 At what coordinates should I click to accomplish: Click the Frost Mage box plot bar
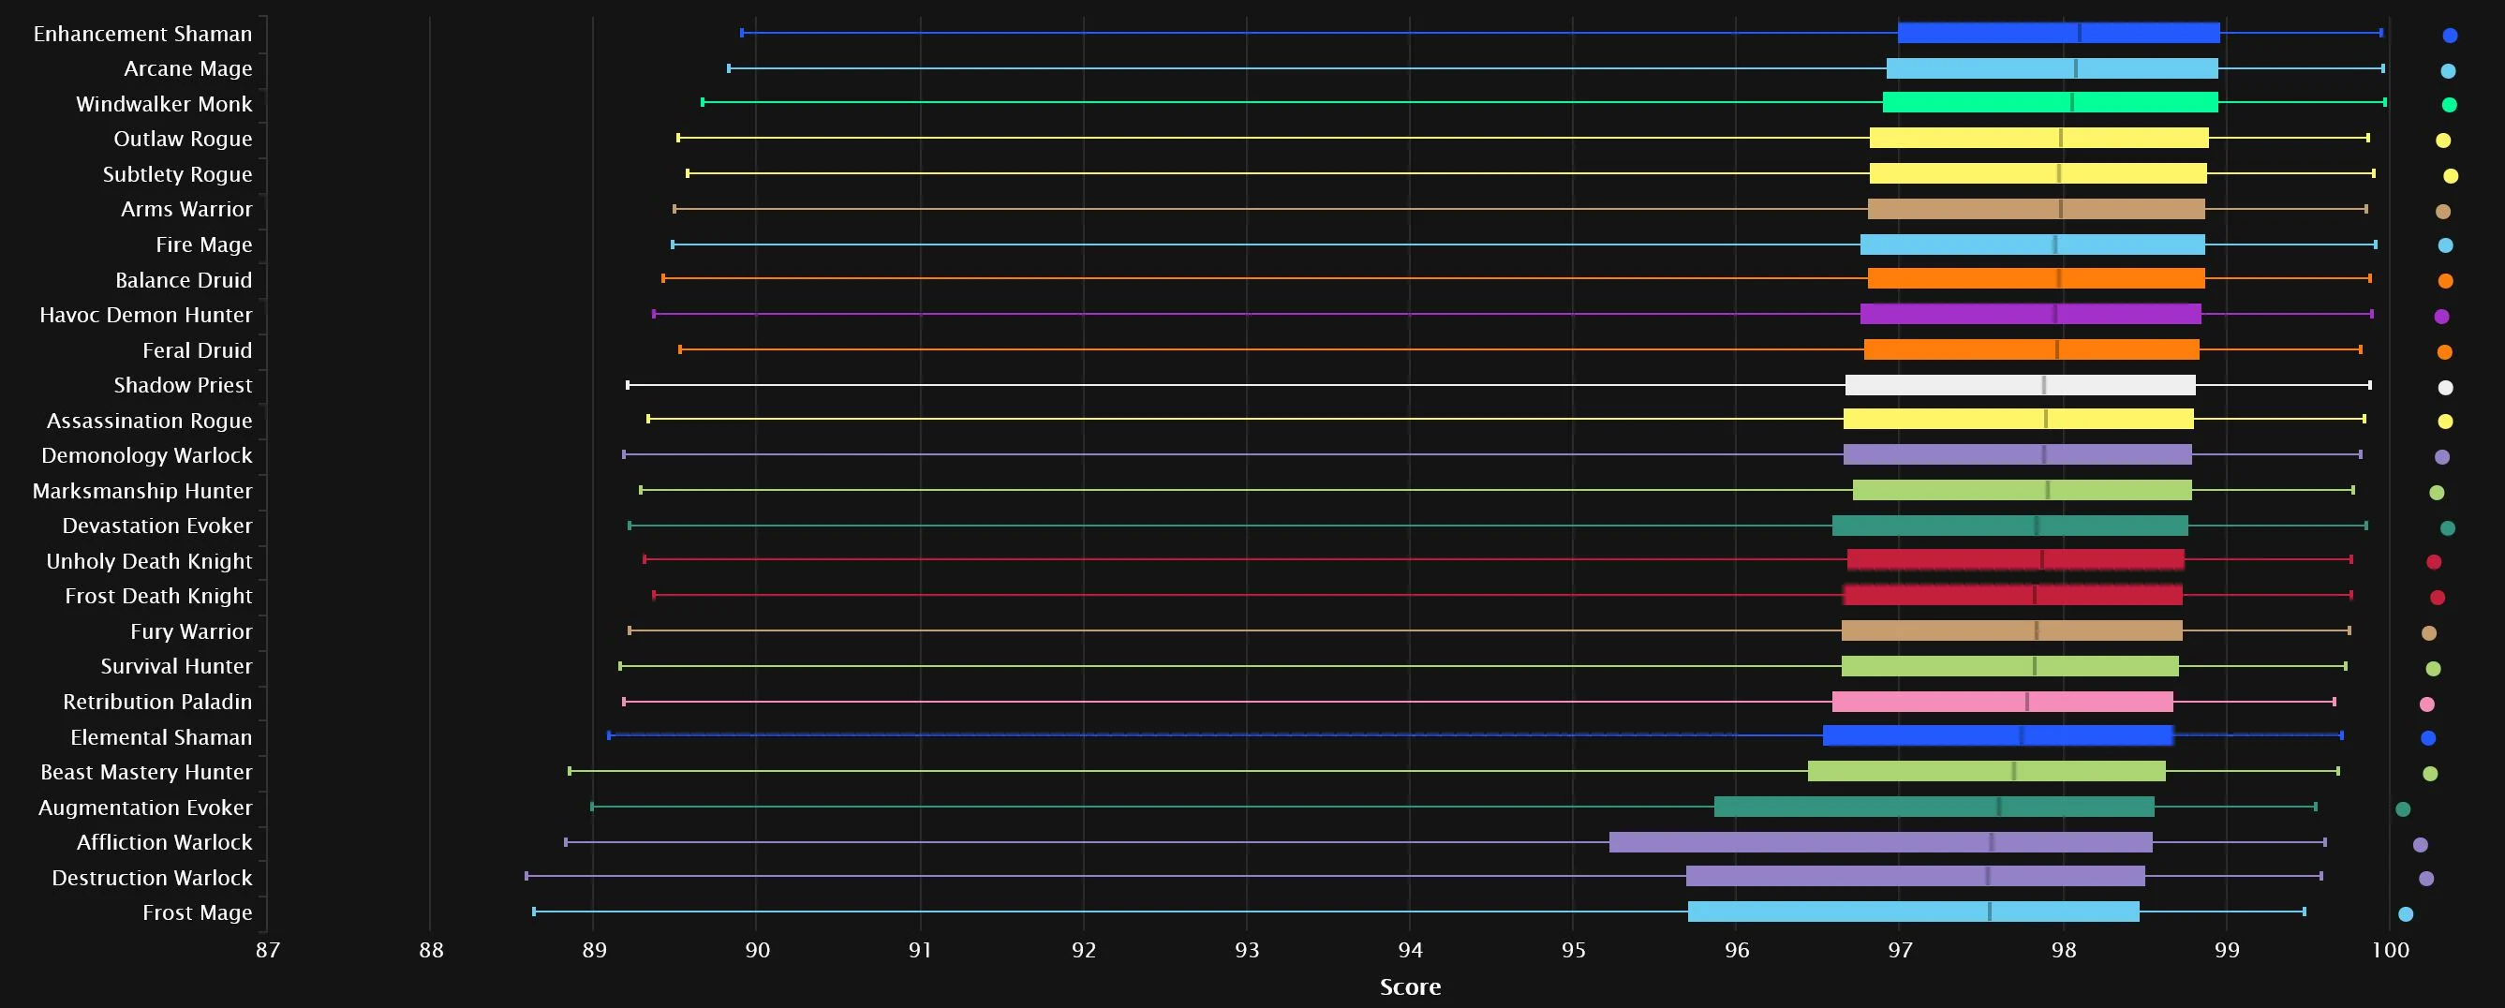pos(1914,911)
